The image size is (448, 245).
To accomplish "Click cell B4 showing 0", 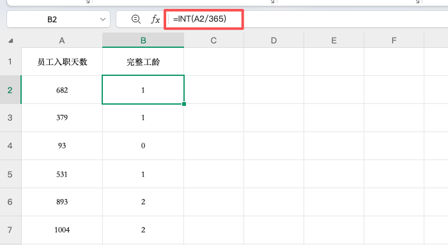I will 143,145.
